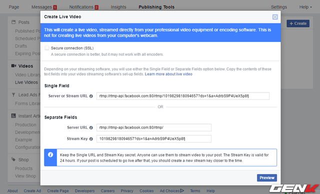The width and height of the screenshot is (320, 194).
Task: Click the Preview button
Action: pos(267,177)
